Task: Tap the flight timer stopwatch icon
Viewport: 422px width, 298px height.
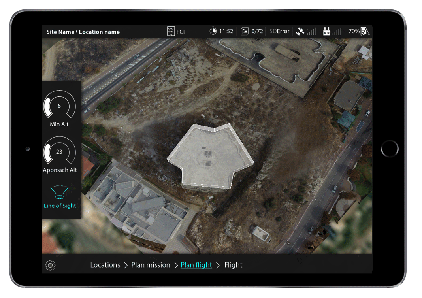Action: 213,31
